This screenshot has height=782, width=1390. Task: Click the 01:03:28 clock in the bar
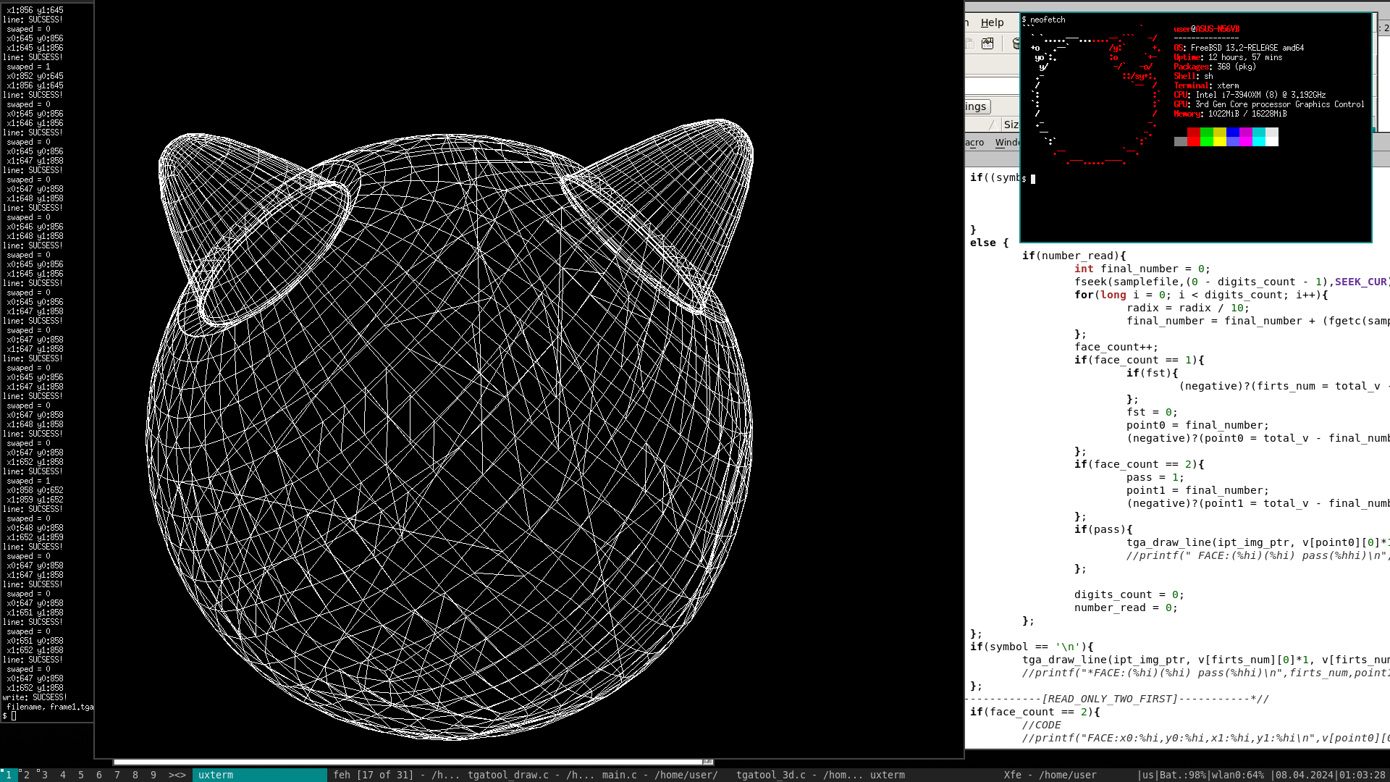pyautogui.click(x=1362, y=775)
